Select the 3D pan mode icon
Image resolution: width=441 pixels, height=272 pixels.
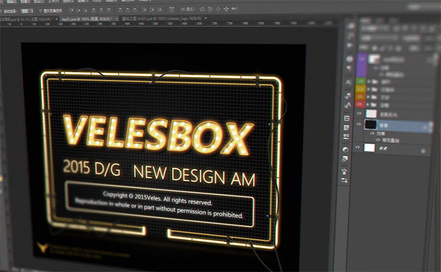[218, 9]
